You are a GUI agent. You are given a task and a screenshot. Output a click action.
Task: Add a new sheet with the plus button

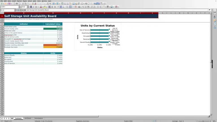point(12,118)
